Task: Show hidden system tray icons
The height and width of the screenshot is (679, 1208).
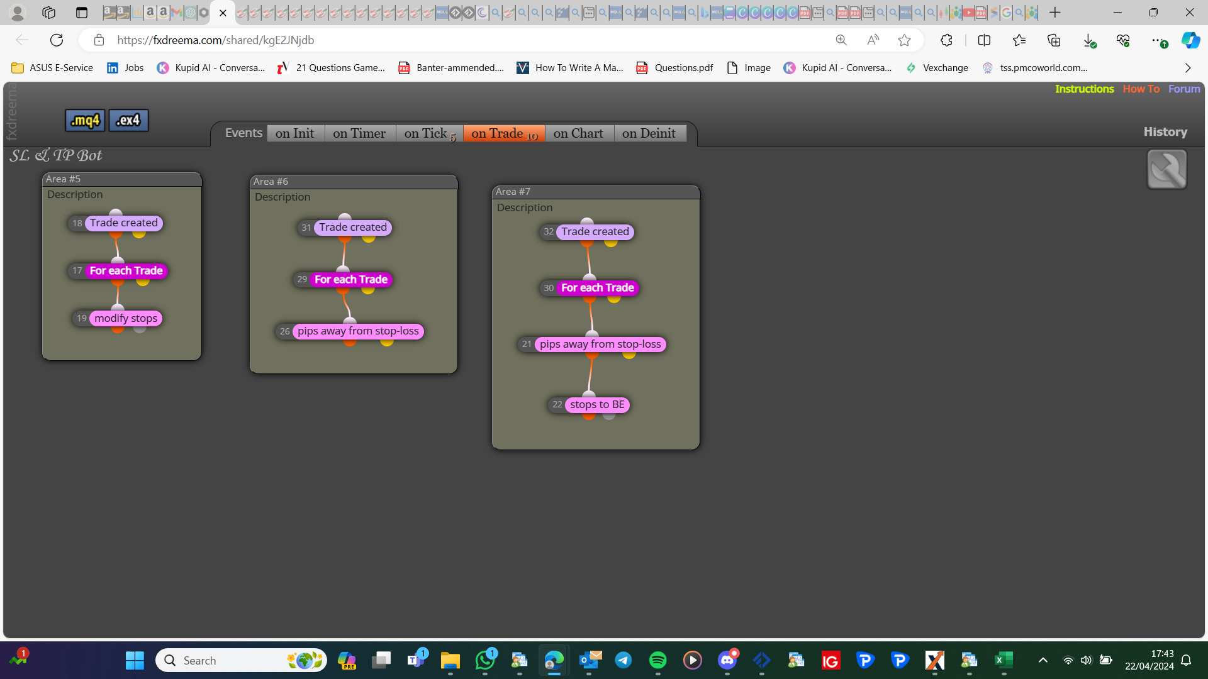Action: coord(1043,660)
